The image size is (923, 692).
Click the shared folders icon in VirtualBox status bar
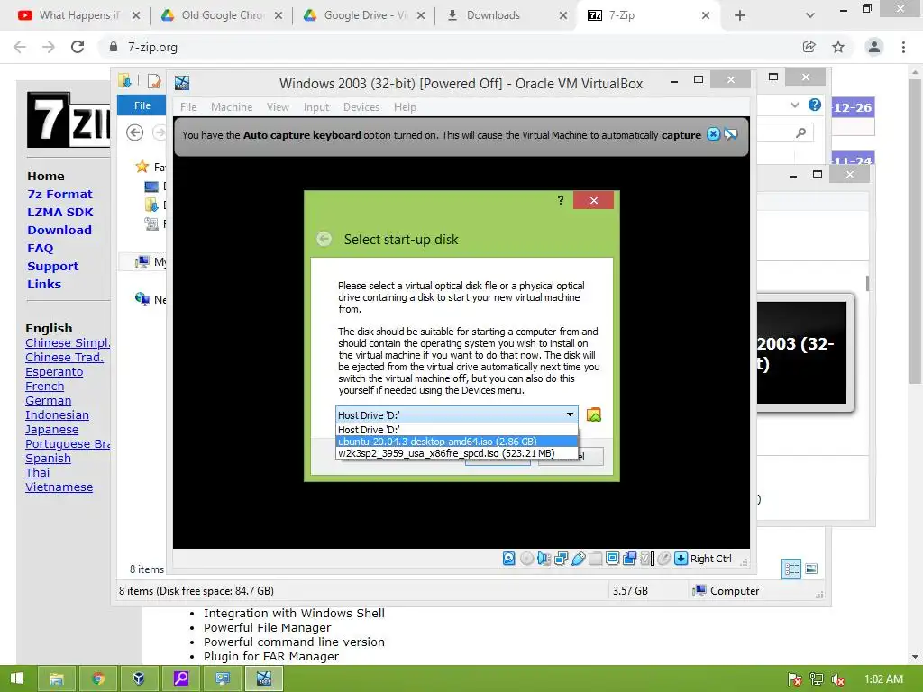click(x=595, y=559)
